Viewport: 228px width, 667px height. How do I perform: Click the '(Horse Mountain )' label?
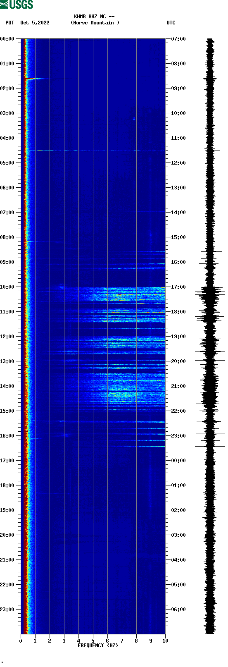(x=95, y=23)
